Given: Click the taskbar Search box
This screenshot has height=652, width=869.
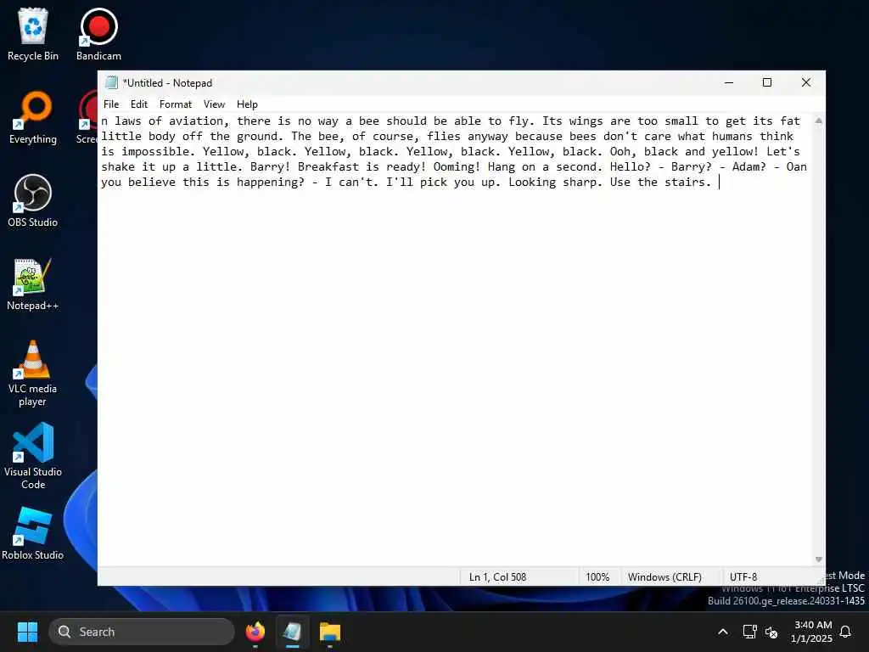Looking at the screenshot, I should 142,632.
